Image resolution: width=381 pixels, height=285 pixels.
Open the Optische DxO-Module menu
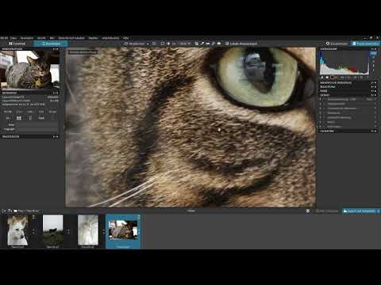tap(71, 38)
